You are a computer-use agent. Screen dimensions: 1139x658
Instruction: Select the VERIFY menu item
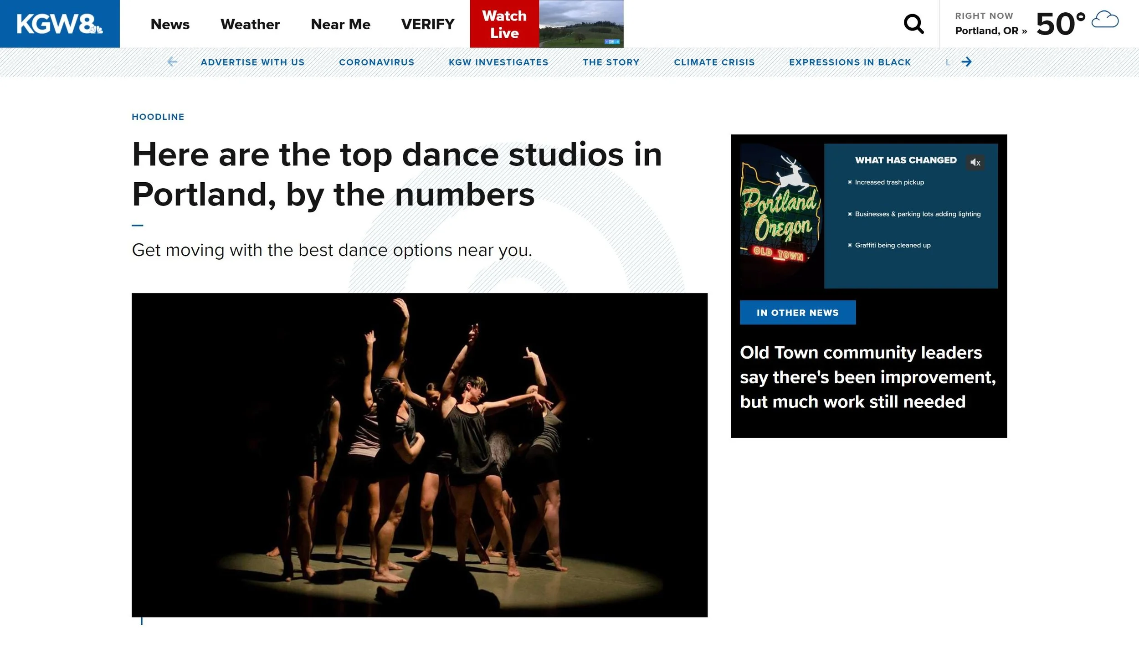[x=428, y=24]
